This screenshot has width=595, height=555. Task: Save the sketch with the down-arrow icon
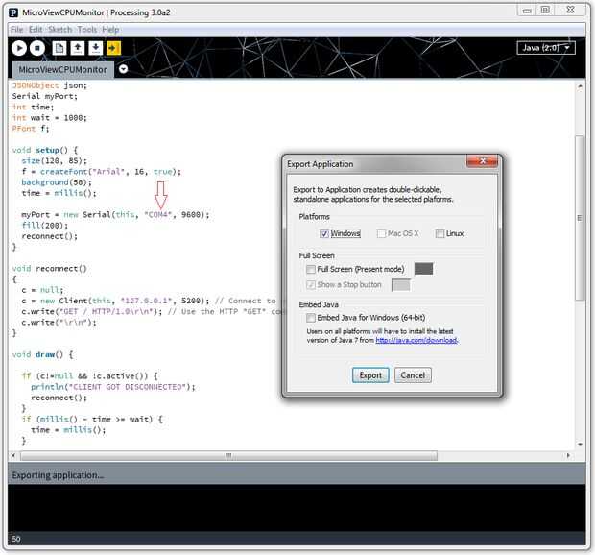96,48
